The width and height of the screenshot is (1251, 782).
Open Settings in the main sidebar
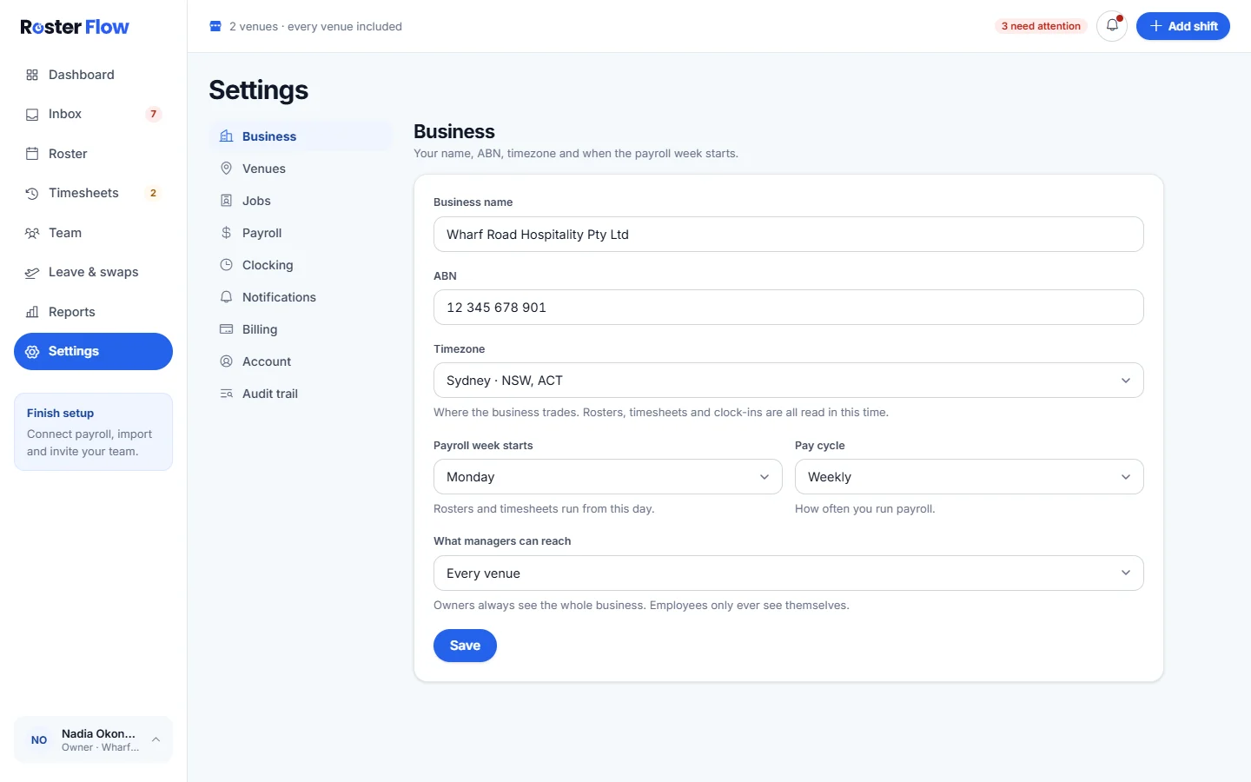(93, 351)
